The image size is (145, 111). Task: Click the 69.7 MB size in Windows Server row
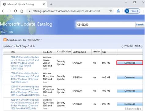(106, 63)
